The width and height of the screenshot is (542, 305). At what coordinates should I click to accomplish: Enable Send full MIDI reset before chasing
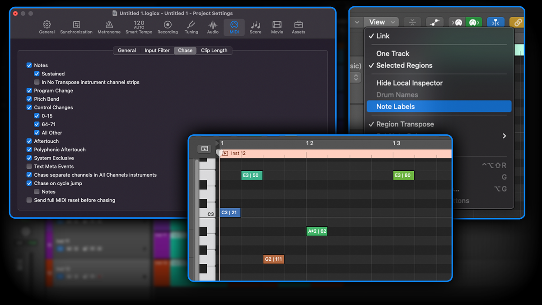click(29, 200)
